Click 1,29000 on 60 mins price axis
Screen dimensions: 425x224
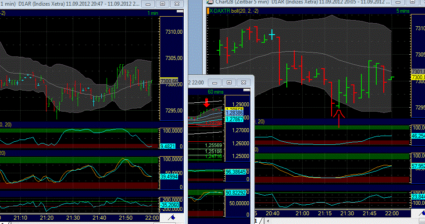(x=240, y=105)
